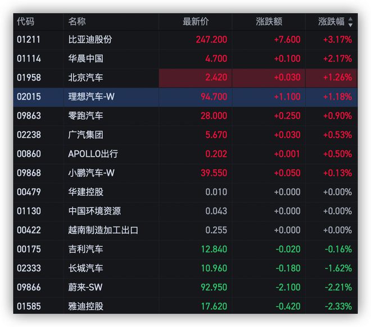The height and width of the screenshot is (327, 371).
Task: Sort by the 涨跌额 column header
Action: [x=269, y=21]
